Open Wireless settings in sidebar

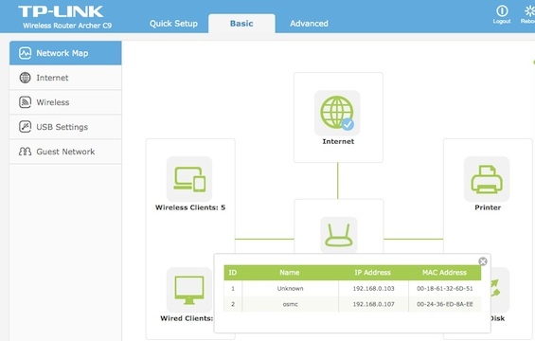(65, 102)
